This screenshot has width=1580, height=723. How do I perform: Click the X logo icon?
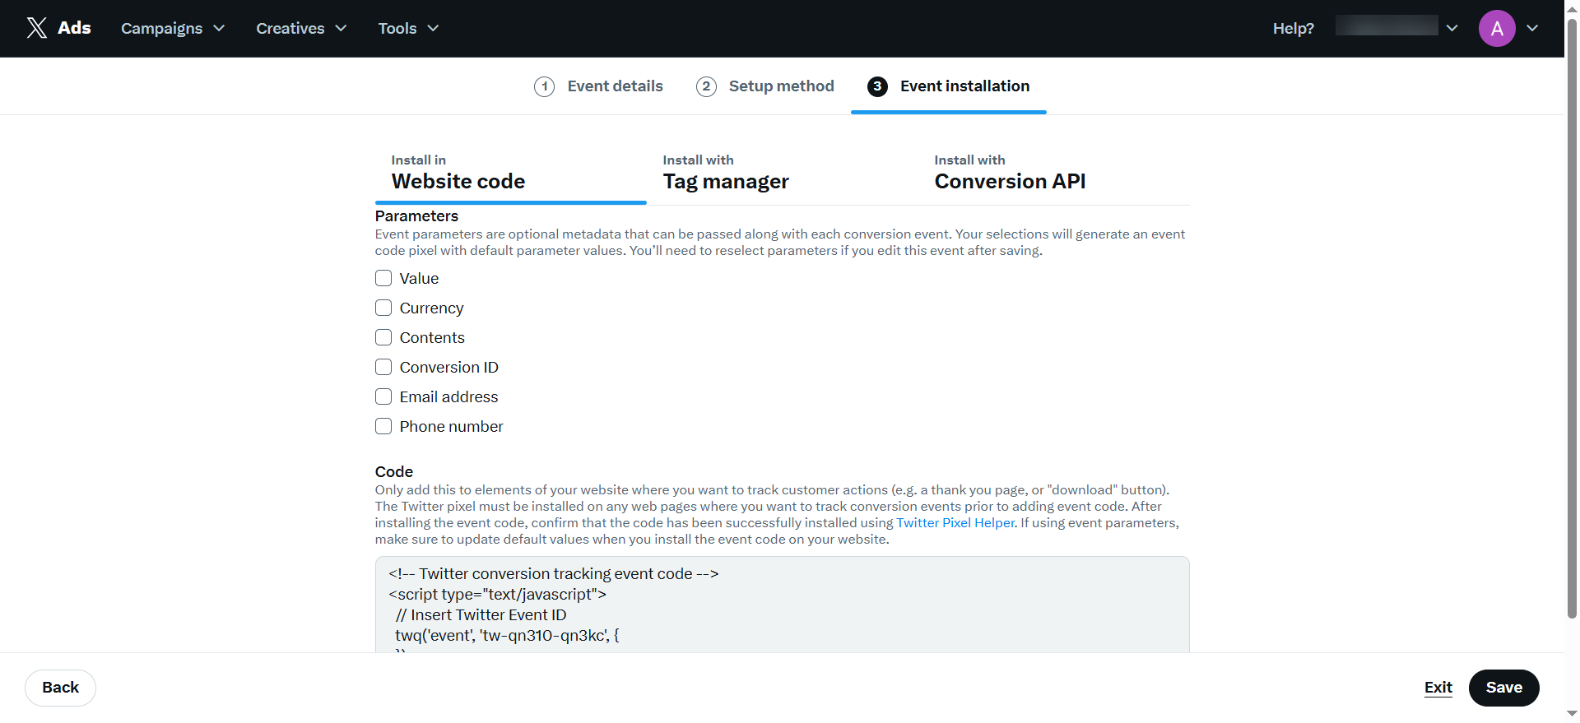[37, 28]
